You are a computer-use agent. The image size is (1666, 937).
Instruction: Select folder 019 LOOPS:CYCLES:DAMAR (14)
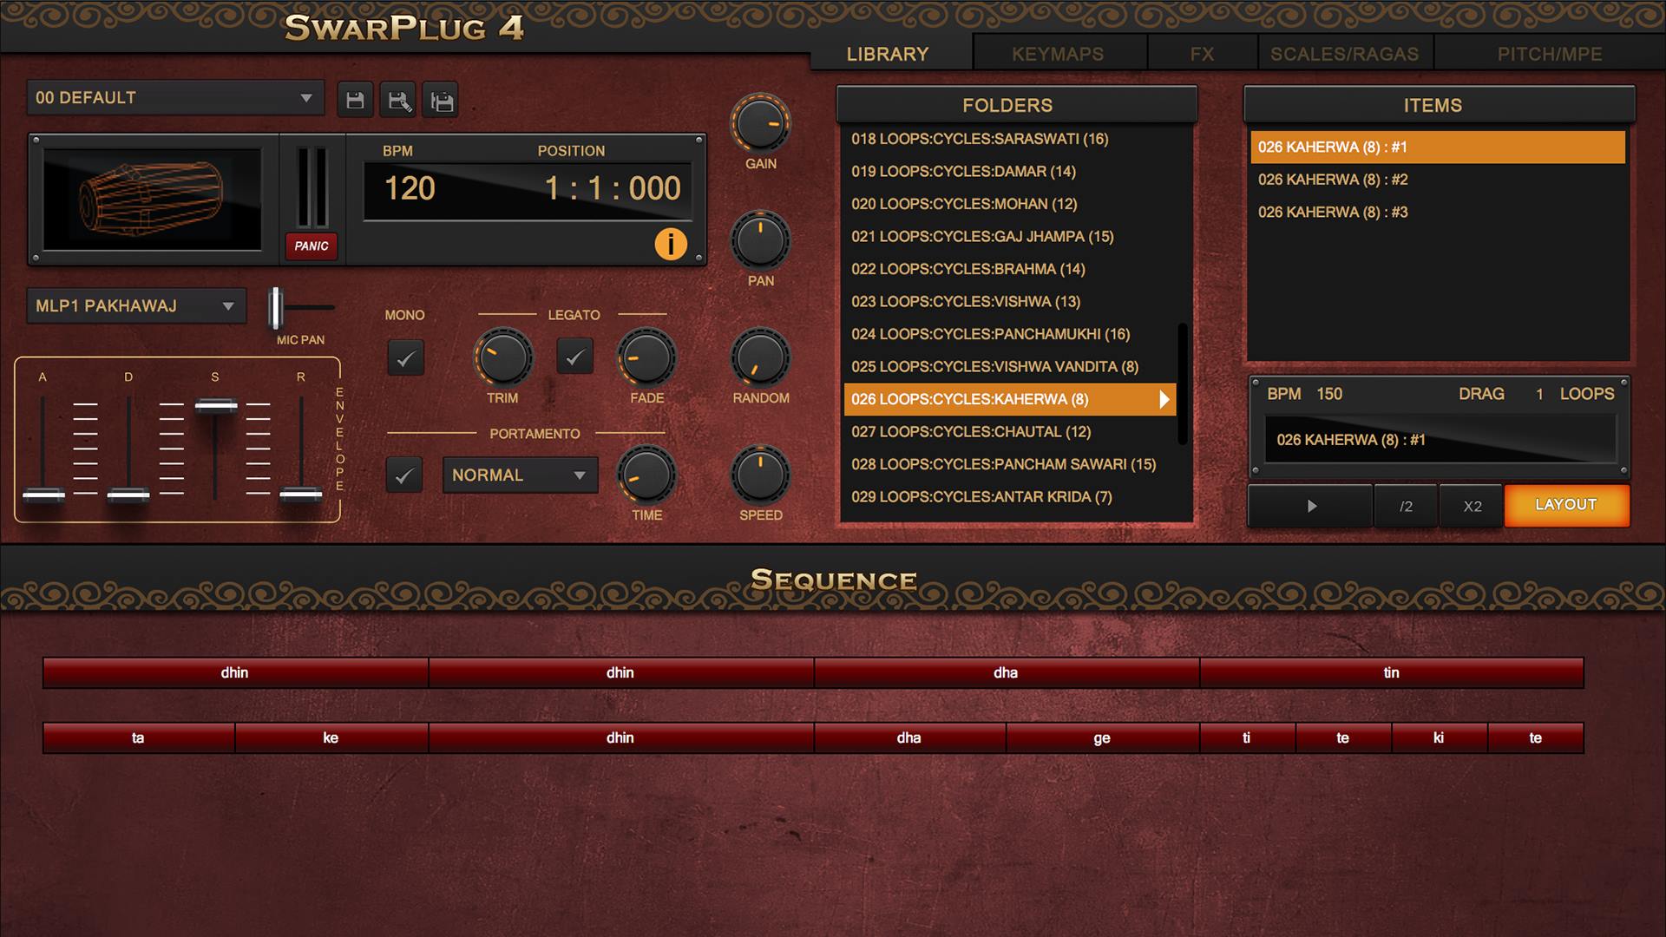pyautogui.click(x=1010, y=172)
